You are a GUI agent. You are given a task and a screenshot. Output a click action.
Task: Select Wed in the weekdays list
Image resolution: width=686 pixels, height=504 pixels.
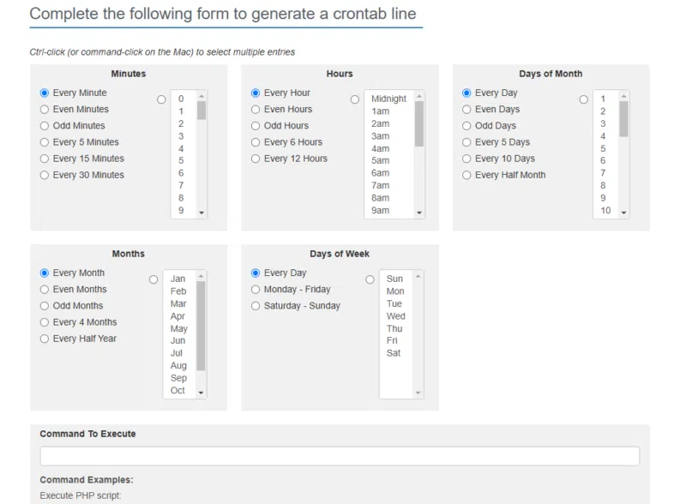395,316
